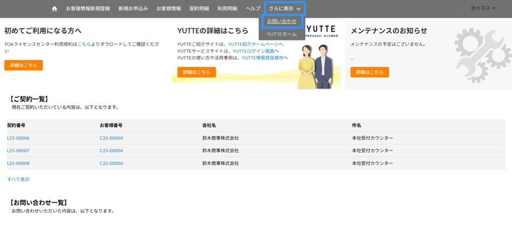Open the お客様情報新規登録 tab
512x230 pixels.
click(87, 9)
